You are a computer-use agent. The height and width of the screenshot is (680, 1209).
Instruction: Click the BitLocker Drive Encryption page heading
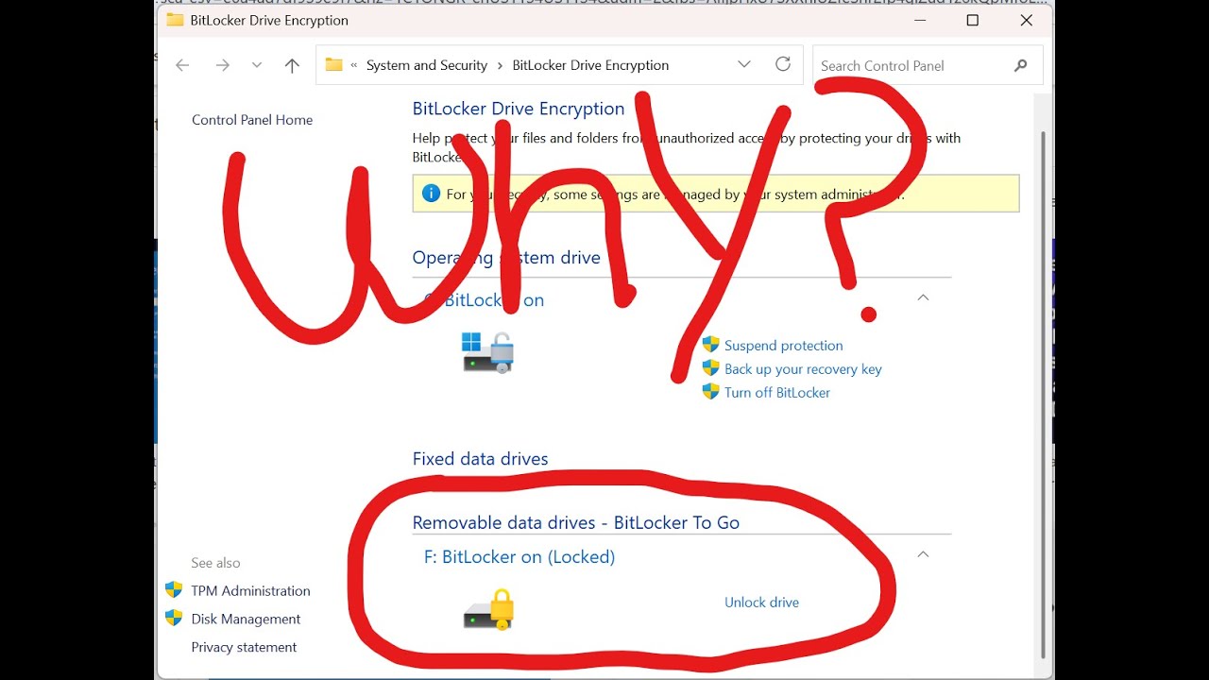[519, 109]
